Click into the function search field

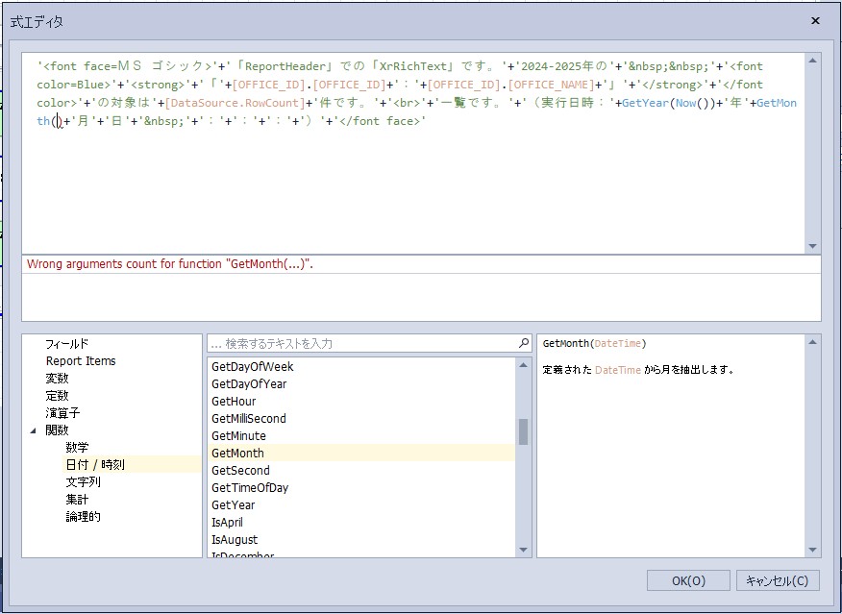pyautogui.click(x=360, y=343)
